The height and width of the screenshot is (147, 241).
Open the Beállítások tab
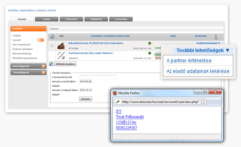(96, 19)
